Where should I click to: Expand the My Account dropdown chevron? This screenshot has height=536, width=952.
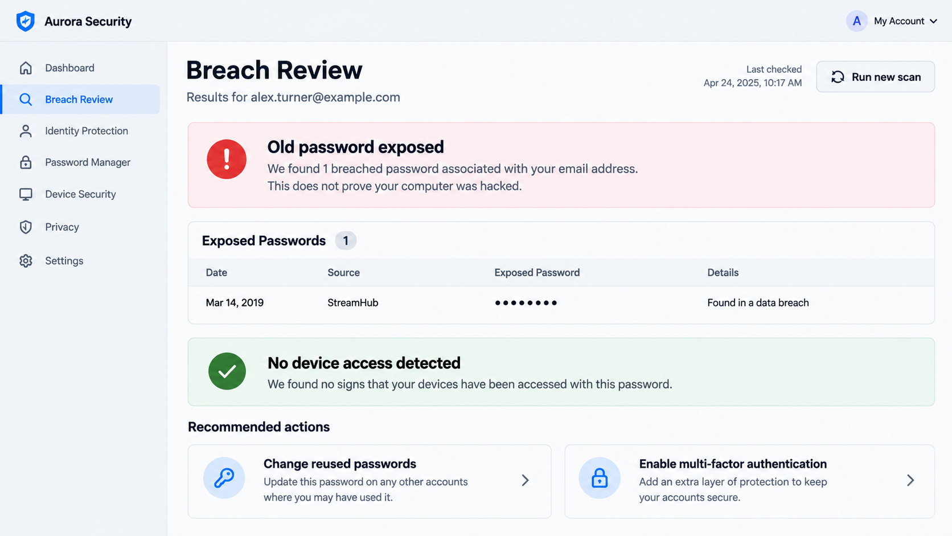[x=933, y=21]
